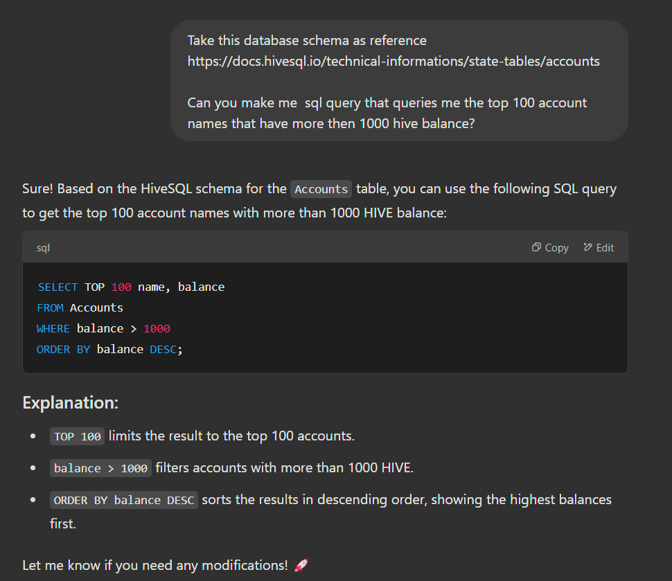Click the Accounts table name in the FROM line
Screen dimensions: 672x581
(96, 307)
